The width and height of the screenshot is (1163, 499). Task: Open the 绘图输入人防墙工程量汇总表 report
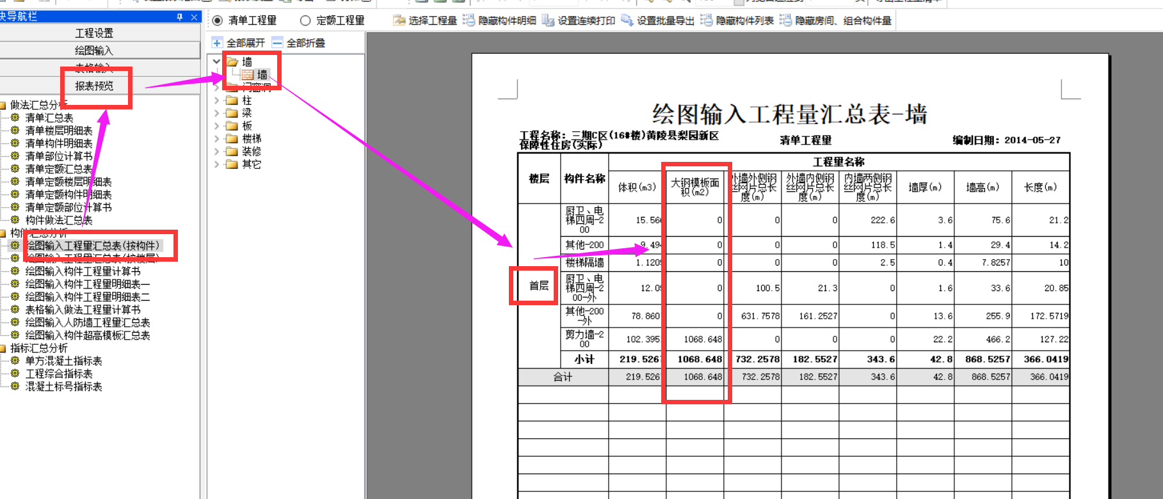88,322
